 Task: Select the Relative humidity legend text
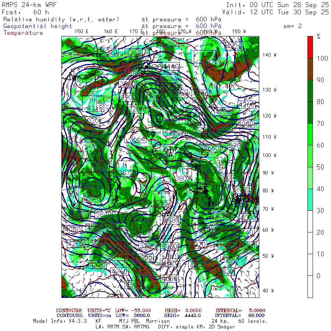61,19
